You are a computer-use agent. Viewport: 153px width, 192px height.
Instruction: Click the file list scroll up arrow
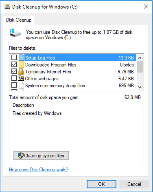pos(140,58)
